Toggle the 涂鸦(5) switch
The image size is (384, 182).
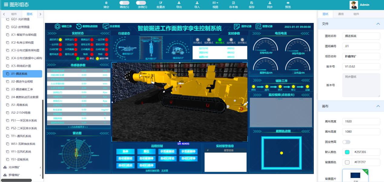tap(141, 3)
